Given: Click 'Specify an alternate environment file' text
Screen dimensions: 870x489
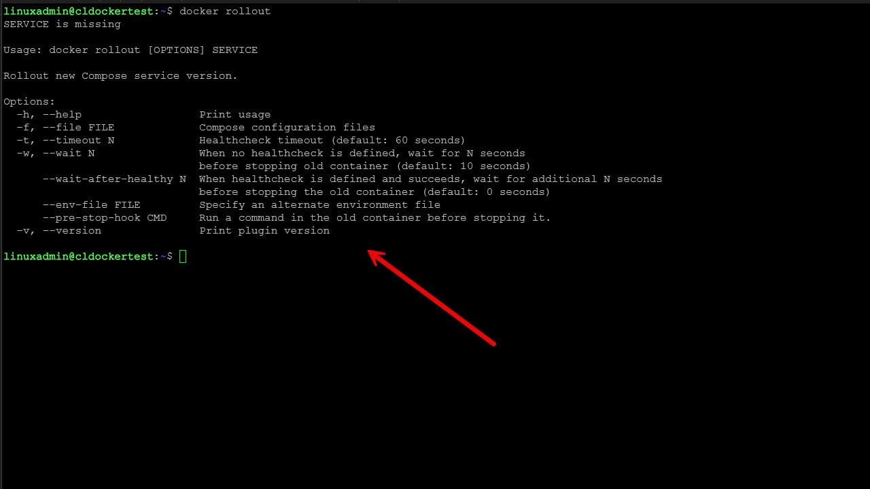Looking at the screenshot, I should tap(319, 204).
